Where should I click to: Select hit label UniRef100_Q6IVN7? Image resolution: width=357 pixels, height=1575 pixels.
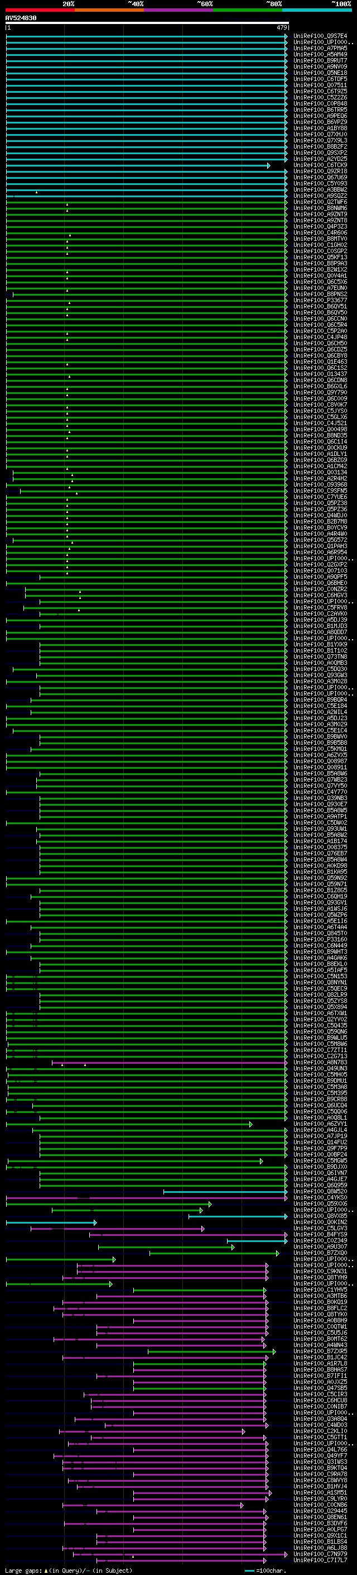coord(320,1173)
